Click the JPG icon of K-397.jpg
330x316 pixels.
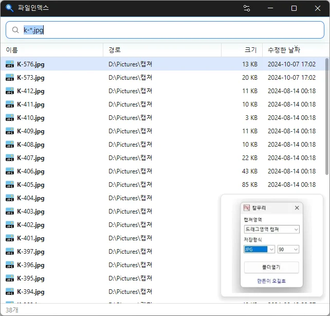10,251
